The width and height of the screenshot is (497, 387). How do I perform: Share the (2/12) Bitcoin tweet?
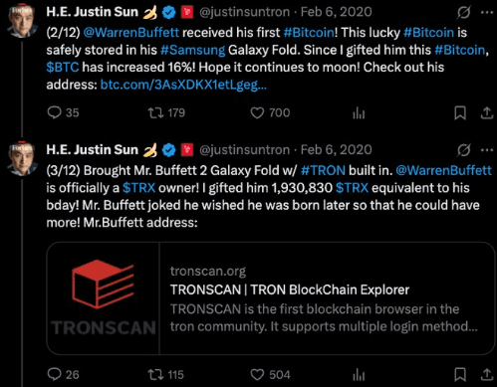coord(487,113)
